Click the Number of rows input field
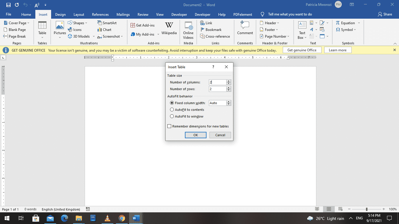Image resolution: width=399 pixels, height=224 pixels. (x=218, y=89)
